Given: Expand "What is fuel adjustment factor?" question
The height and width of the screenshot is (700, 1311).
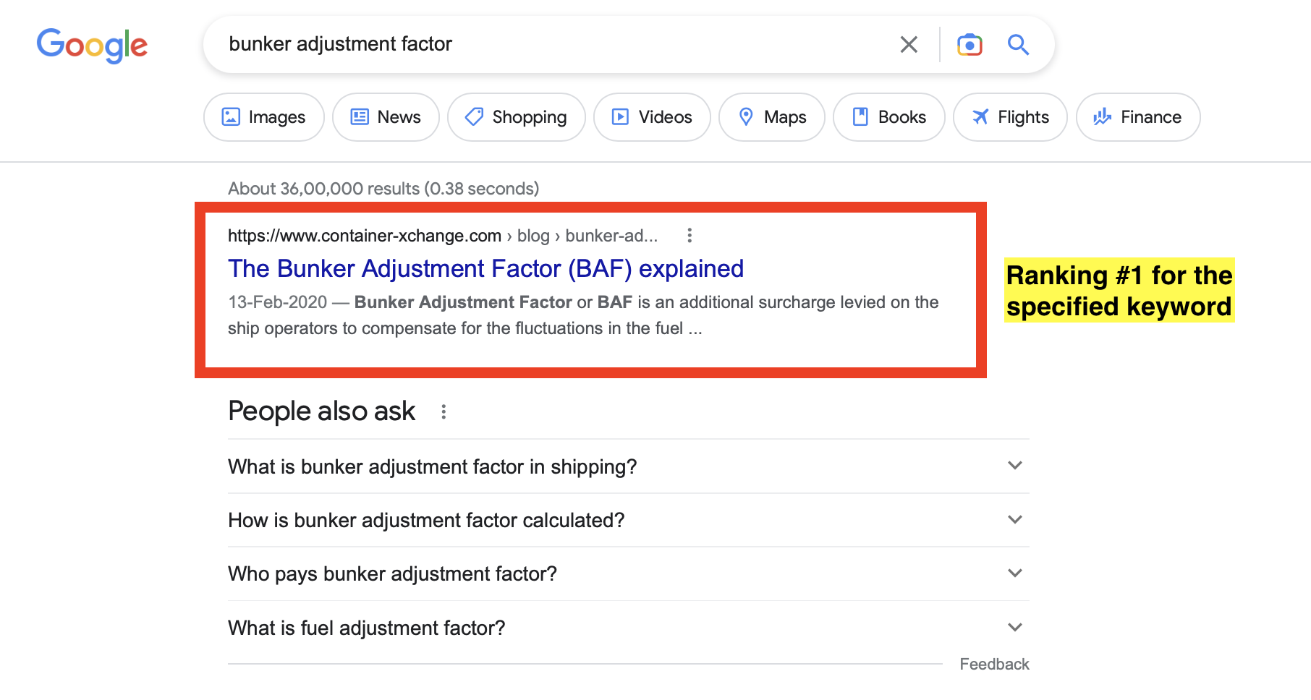Looking at the screenshot, I should (628, 628).
